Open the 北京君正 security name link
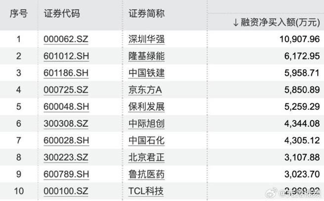Image resolution: width=324 pixels, height=201 pixels. pos(146,157)
